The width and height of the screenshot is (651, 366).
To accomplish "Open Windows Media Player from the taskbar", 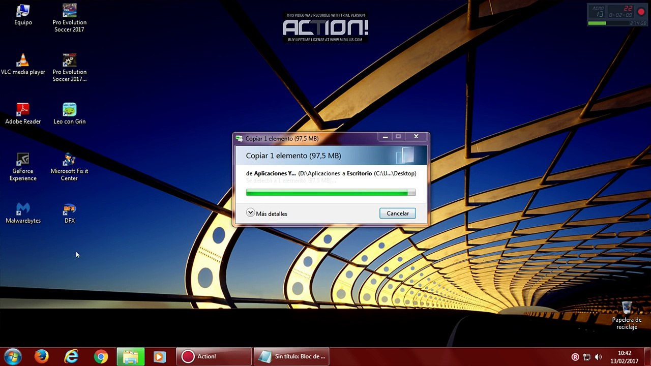I will 160,356.
